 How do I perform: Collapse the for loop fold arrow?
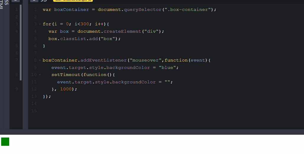[x=40, y=24]
